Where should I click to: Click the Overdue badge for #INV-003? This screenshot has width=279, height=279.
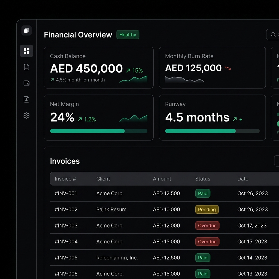point(207,225)
